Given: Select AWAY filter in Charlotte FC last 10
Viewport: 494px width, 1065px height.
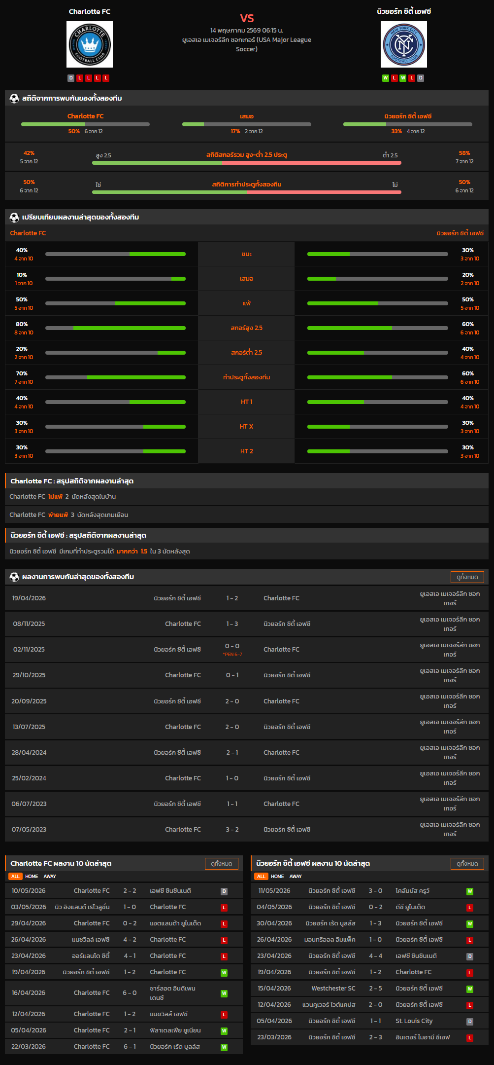Looking at the screenshot, I should pyautogui.click(x=50, y=877).
